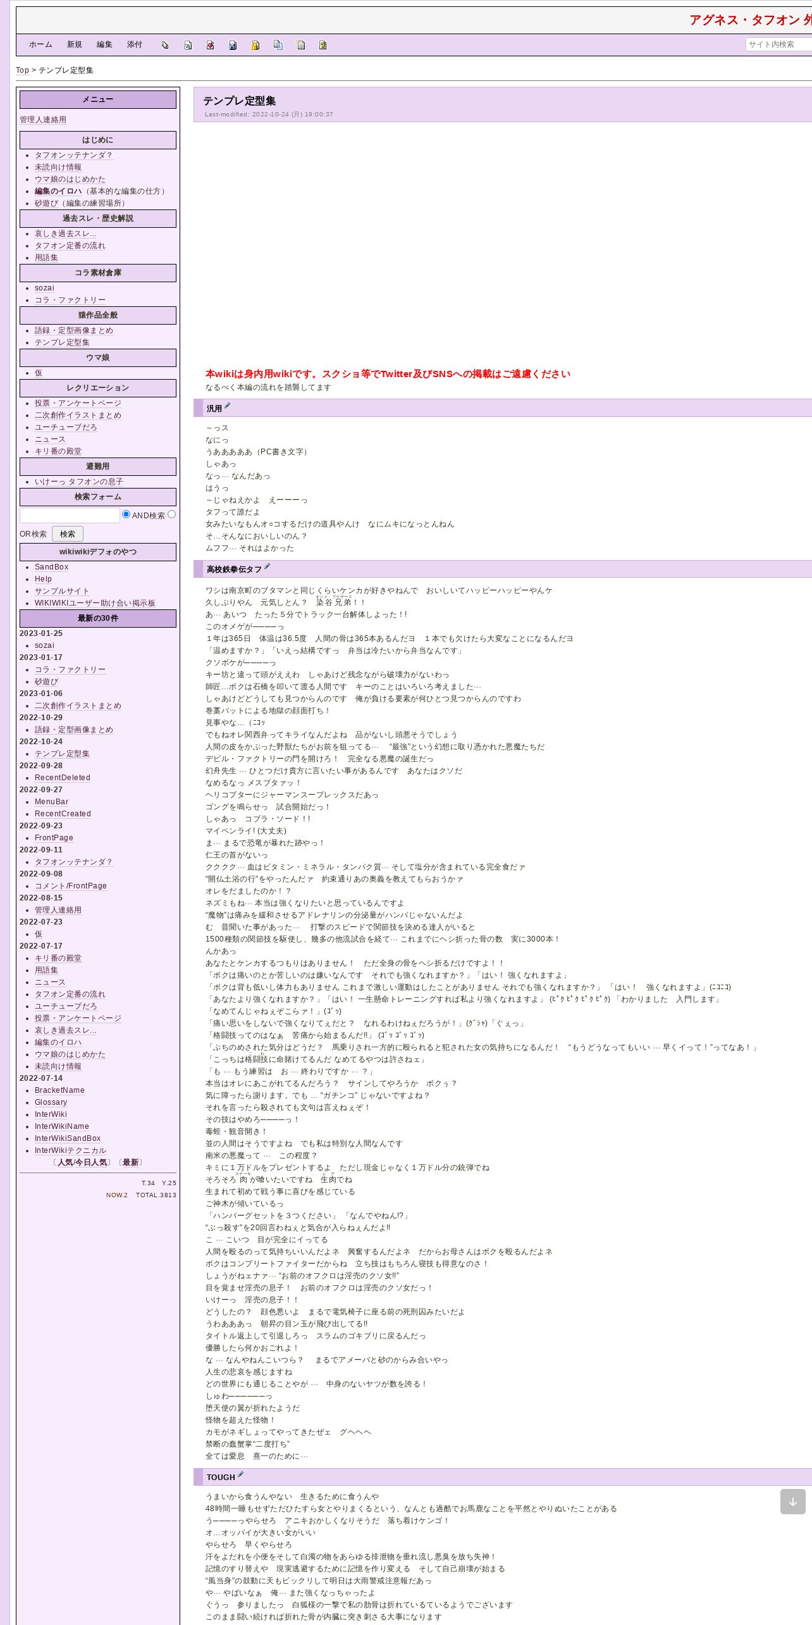Open 編集のイロハ link under はじめに
This screenshot has height=1625, width=812.
(58, 191)
